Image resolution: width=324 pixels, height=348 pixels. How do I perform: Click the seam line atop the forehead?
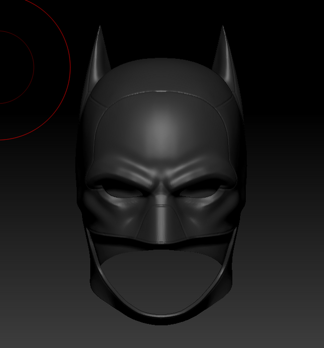pos(161,91)
